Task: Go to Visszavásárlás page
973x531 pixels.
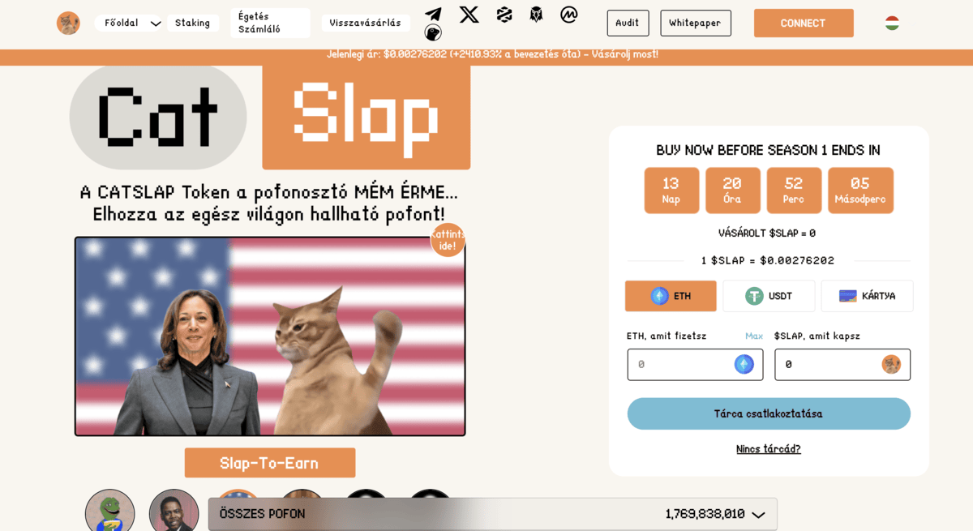Action: coord(366,23)
